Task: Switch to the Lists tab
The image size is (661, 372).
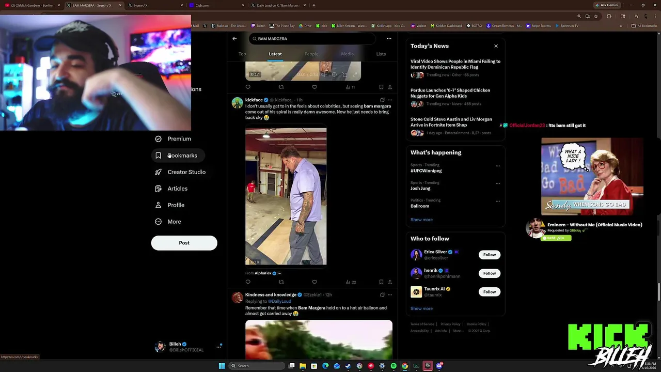Action: tap(381, 54)
